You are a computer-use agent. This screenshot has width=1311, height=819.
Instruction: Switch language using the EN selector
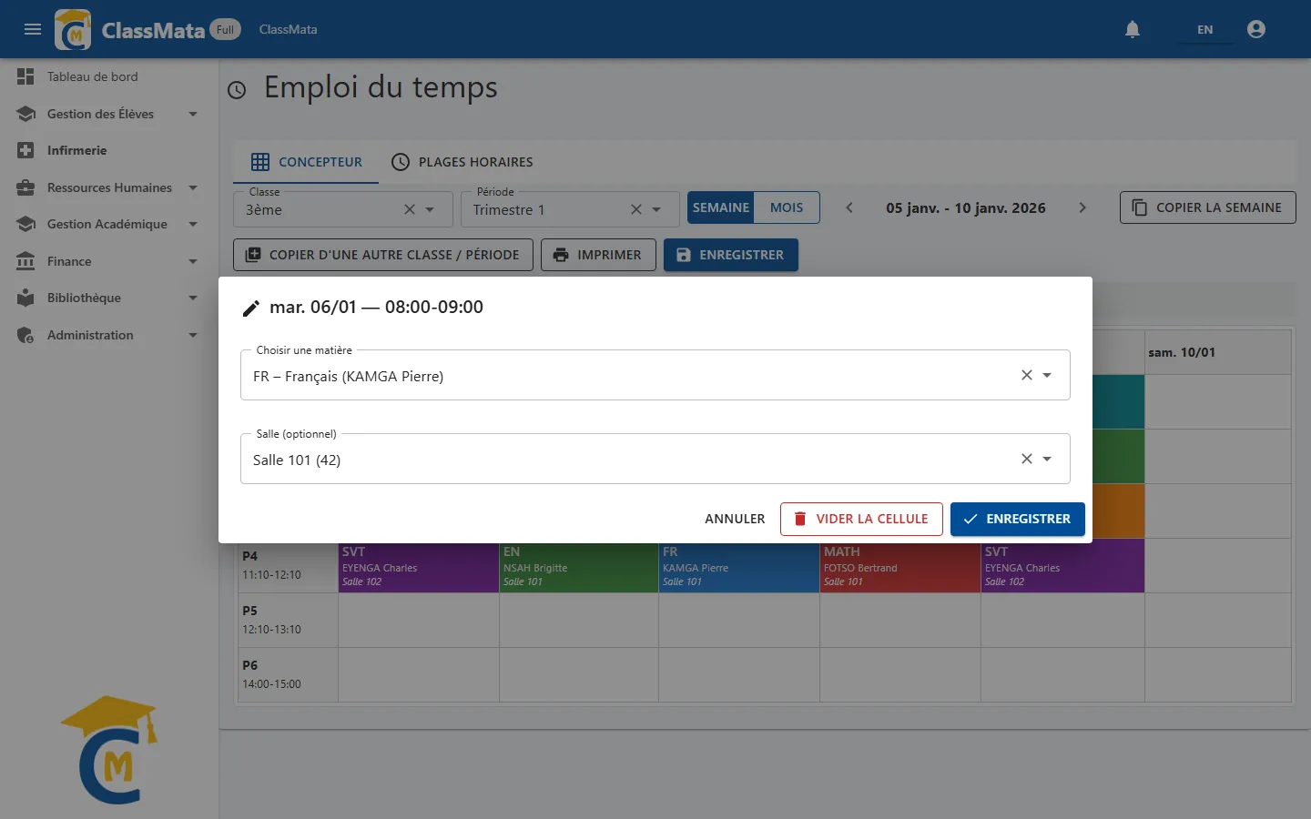[1204, 29]
